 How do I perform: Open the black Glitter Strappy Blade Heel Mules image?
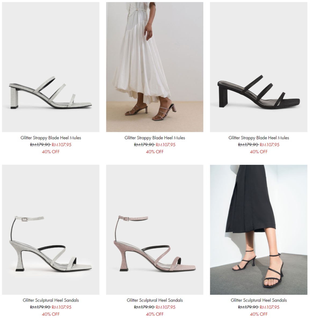[258, 67]
